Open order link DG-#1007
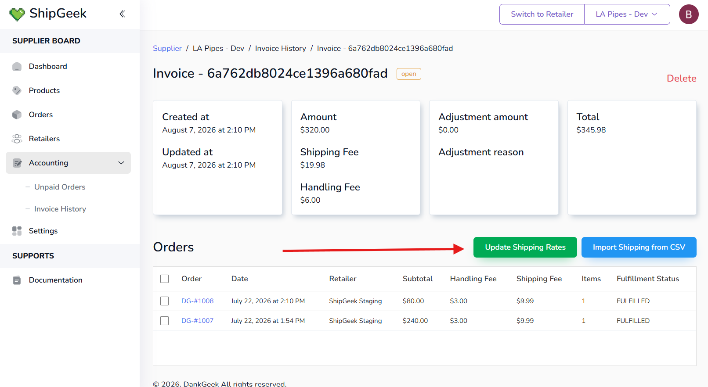The image size is (708, 387). [197, 321]
